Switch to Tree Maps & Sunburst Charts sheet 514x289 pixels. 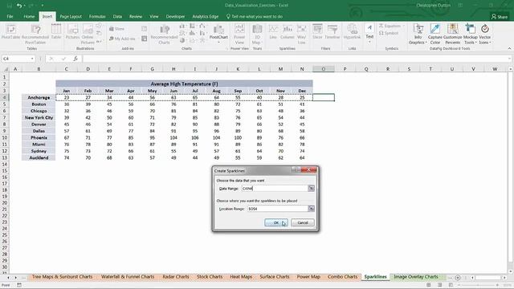point(62,277)
